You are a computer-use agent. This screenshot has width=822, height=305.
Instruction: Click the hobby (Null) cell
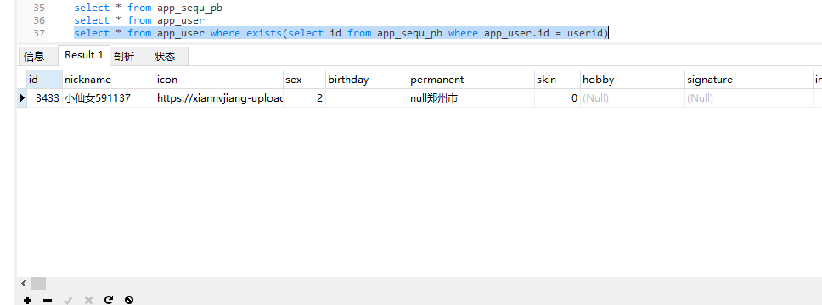click(x=632, y=97)
